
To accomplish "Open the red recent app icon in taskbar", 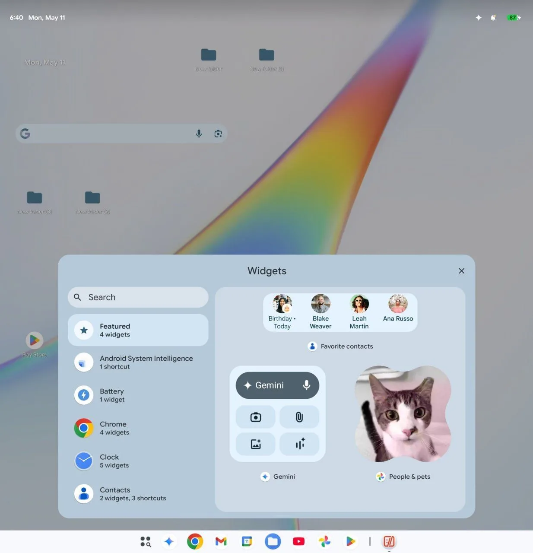I will point(389,541).
